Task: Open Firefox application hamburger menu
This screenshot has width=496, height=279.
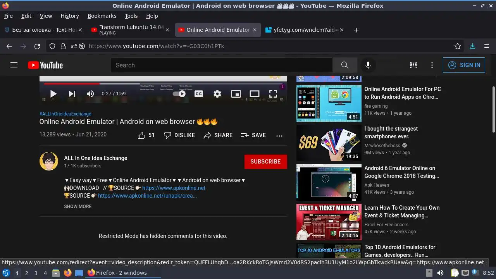Action: tap(487, 46)
